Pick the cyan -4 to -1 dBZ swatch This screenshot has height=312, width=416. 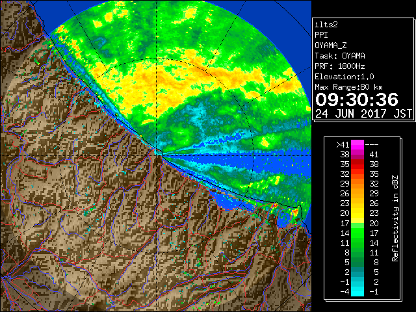point(357,292)
